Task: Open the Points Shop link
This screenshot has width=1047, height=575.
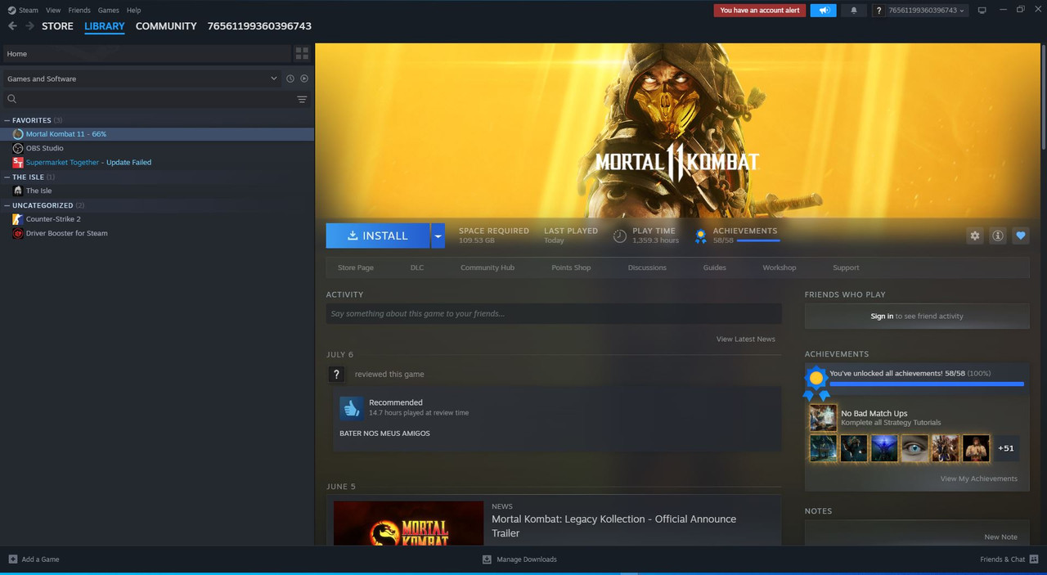Action: [x=571, y=267]
